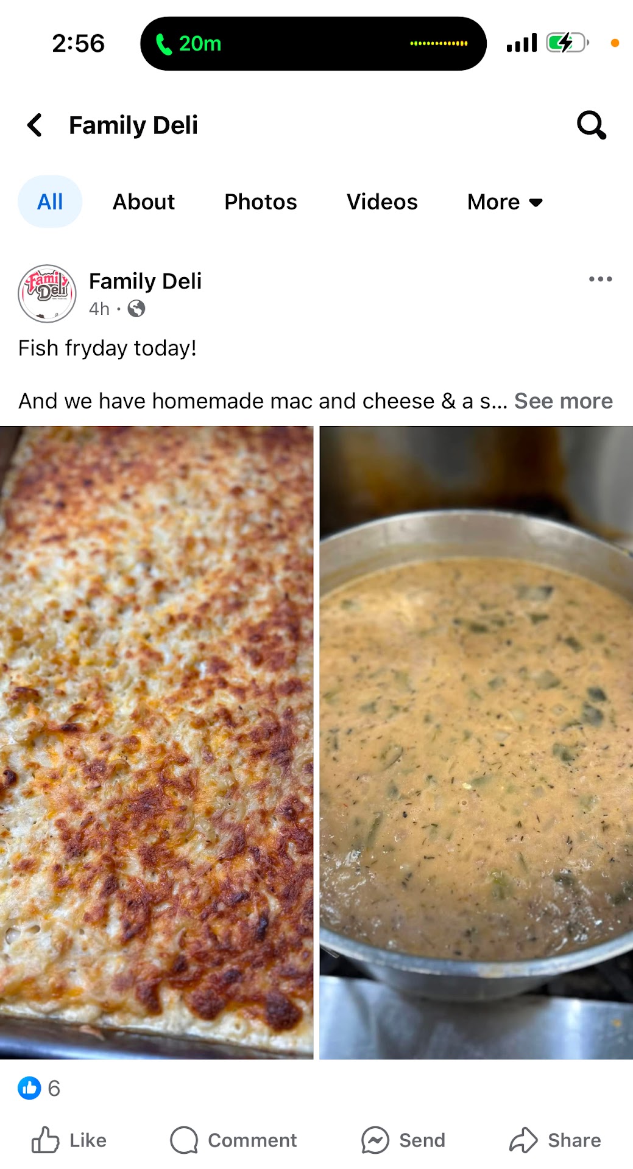This screenshot has width=633, height=1169.
Task: Expand post text with See more
Action: [564, 401]
